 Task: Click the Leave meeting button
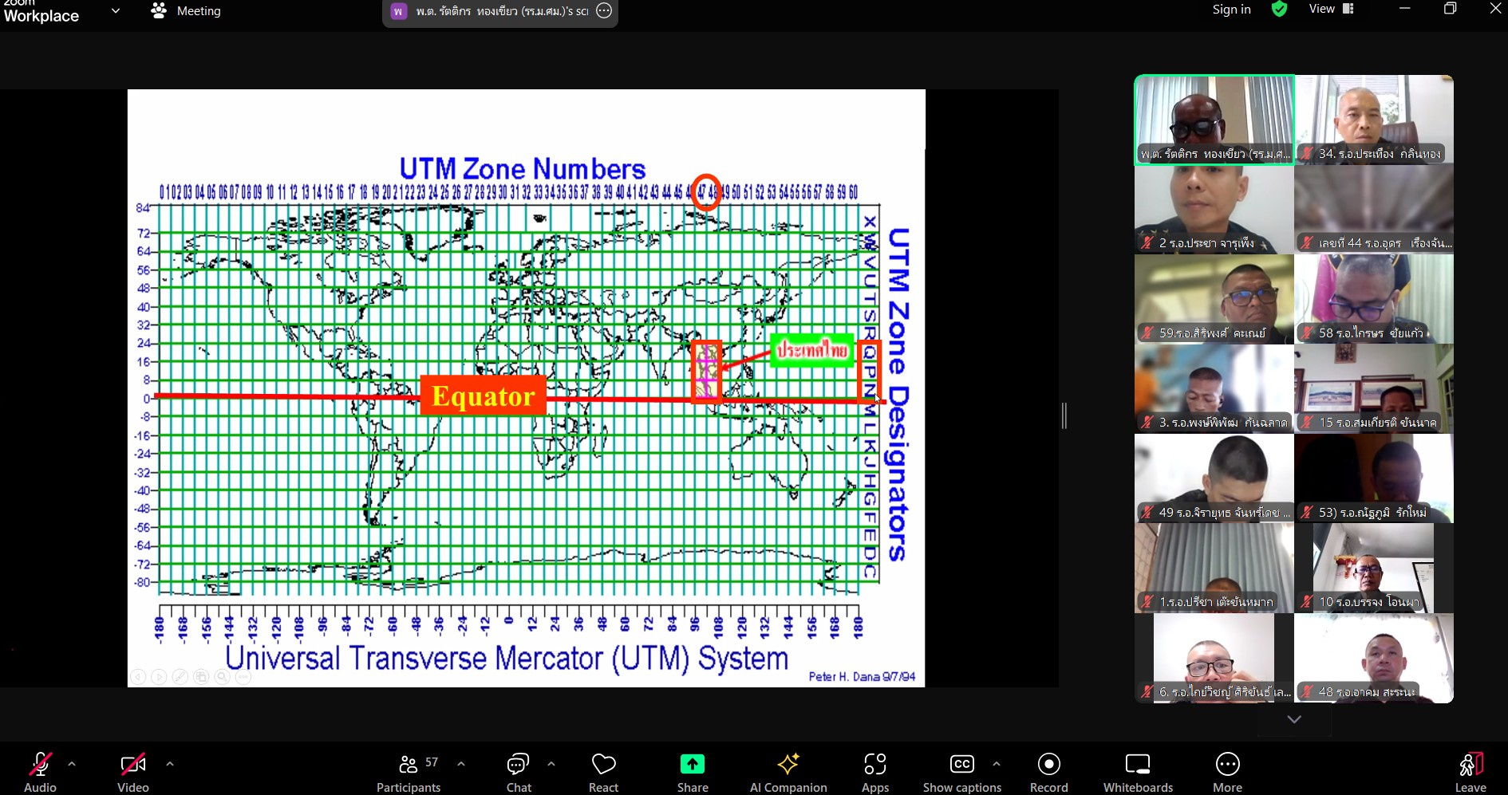[x=1470, y=771]
